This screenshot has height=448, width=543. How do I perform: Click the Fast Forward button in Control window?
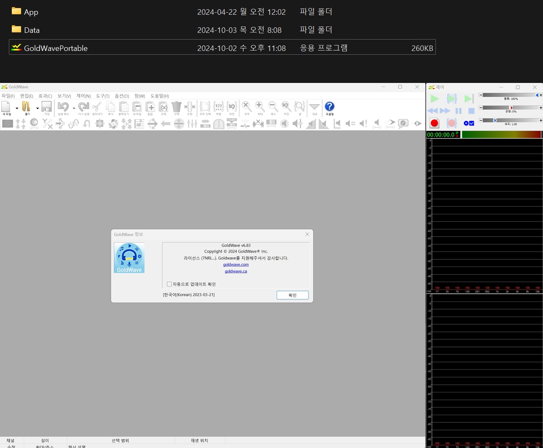(445, 111)
